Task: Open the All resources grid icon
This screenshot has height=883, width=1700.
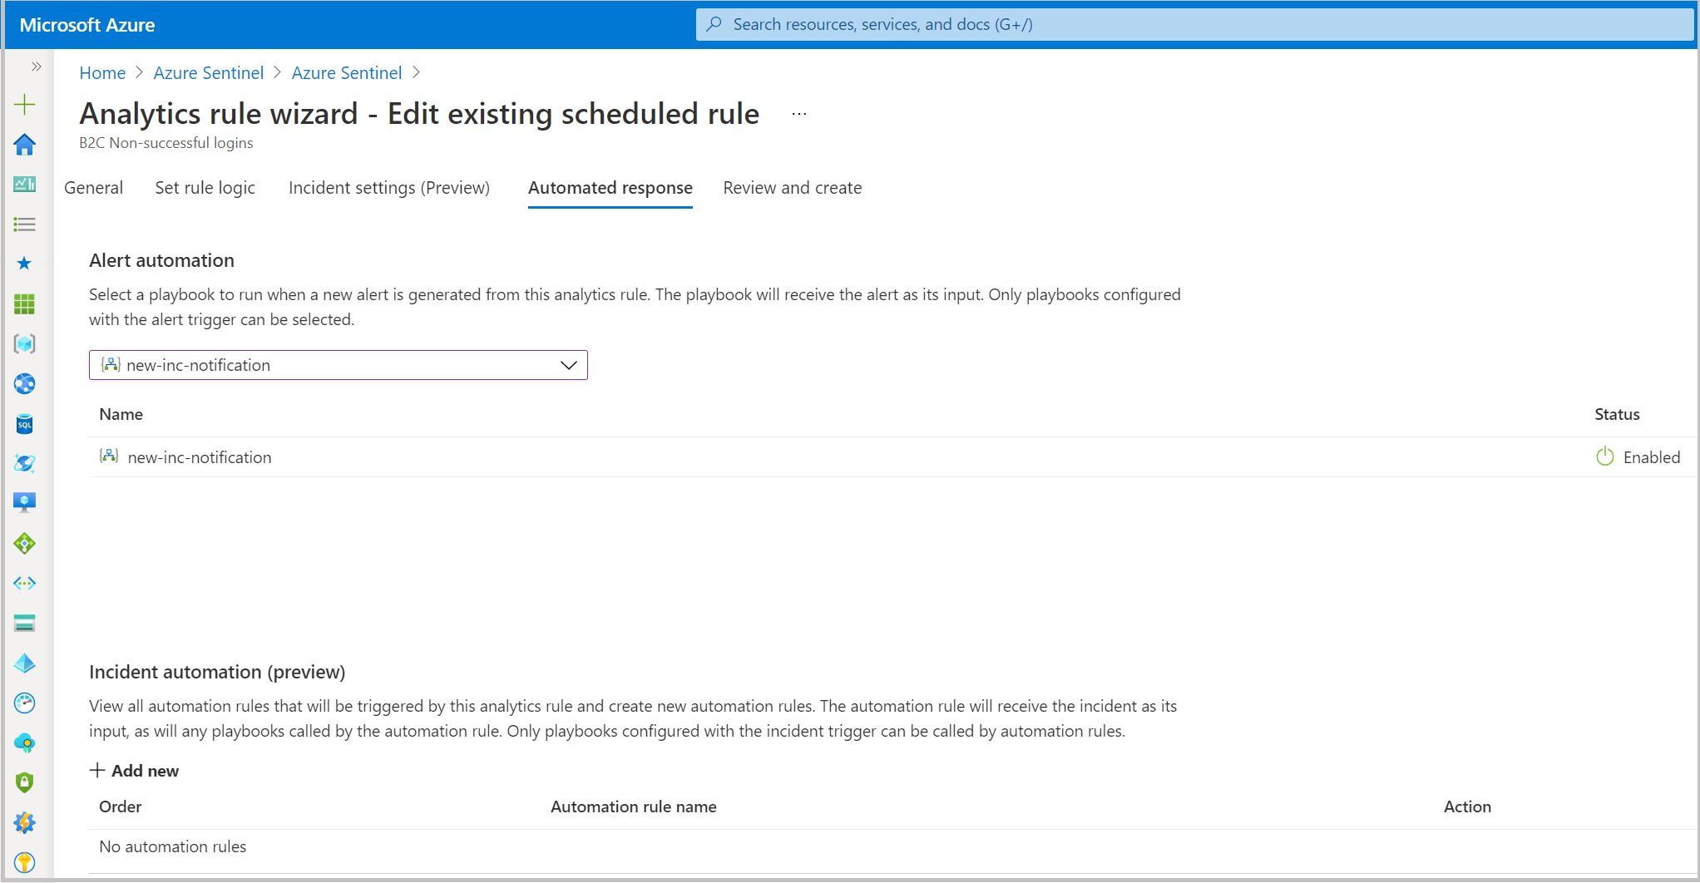Action: tap(25, 304)
